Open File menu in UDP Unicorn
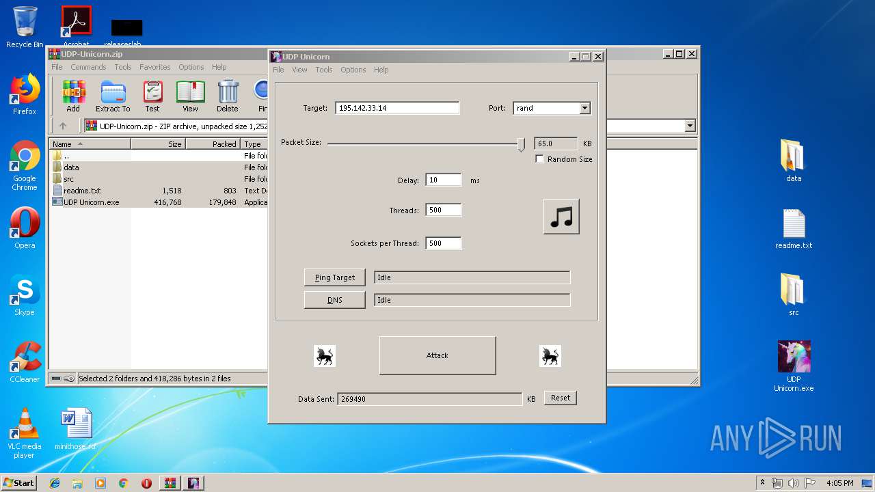875x492 pixels. [278, 70]
